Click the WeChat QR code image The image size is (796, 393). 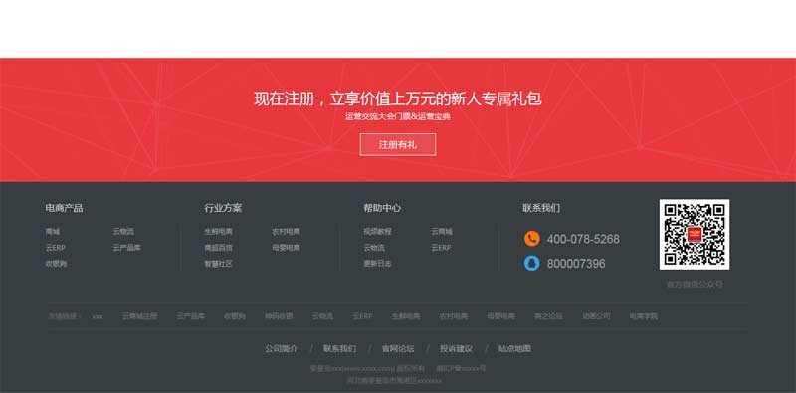pos(695,234)
